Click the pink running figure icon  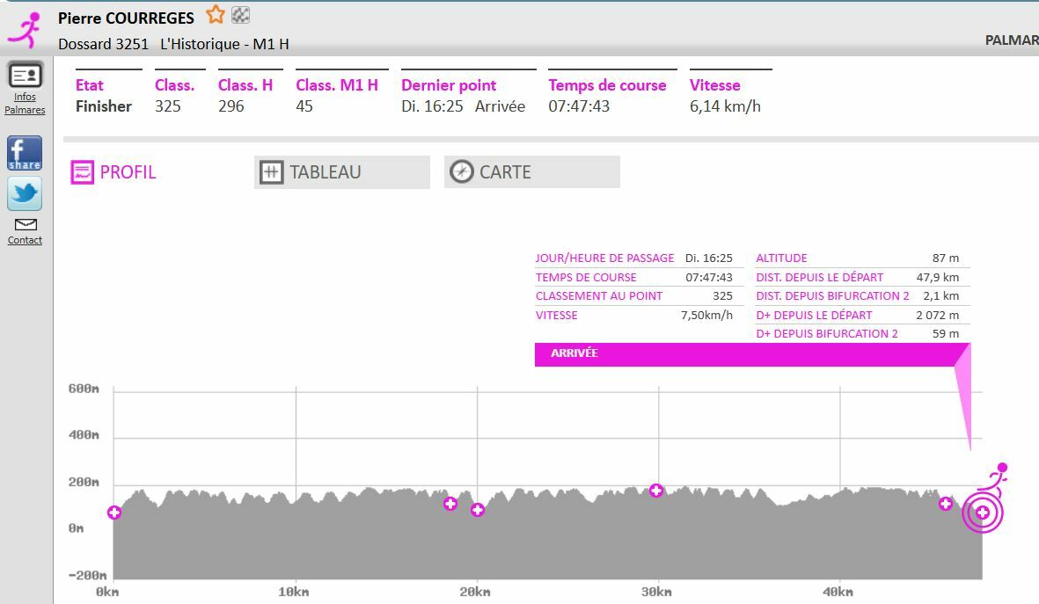26,30
